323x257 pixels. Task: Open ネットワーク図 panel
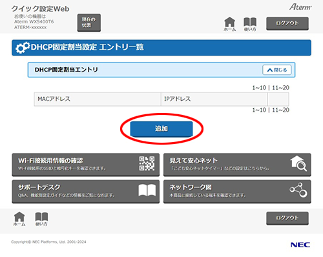[237, 192]
